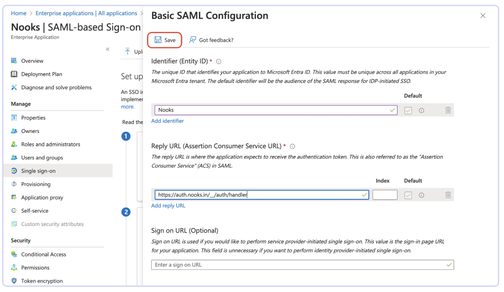Image resolution: width=504 pixels, height=292 pixels.
Task: Go to Home breadcrumb
Action: point(19,13)
